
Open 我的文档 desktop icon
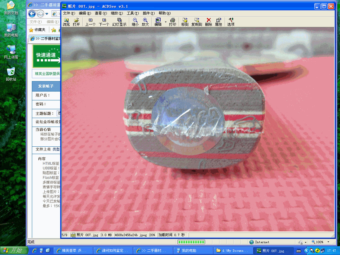pyautogui.click(x=11, y=8)
